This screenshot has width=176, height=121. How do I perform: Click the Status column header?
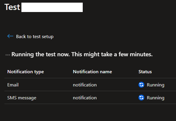145,72
